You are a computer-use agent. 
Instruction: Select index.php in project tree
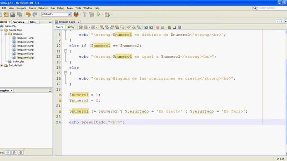click(x=18, y=62)
